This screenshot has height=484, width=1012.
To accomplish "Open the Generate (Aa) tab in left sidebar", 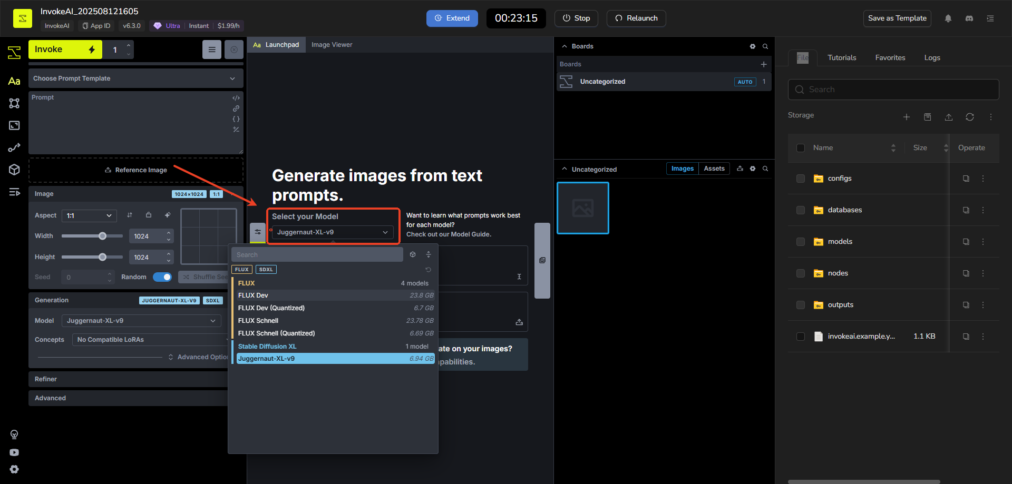I will tap(14, 81).
